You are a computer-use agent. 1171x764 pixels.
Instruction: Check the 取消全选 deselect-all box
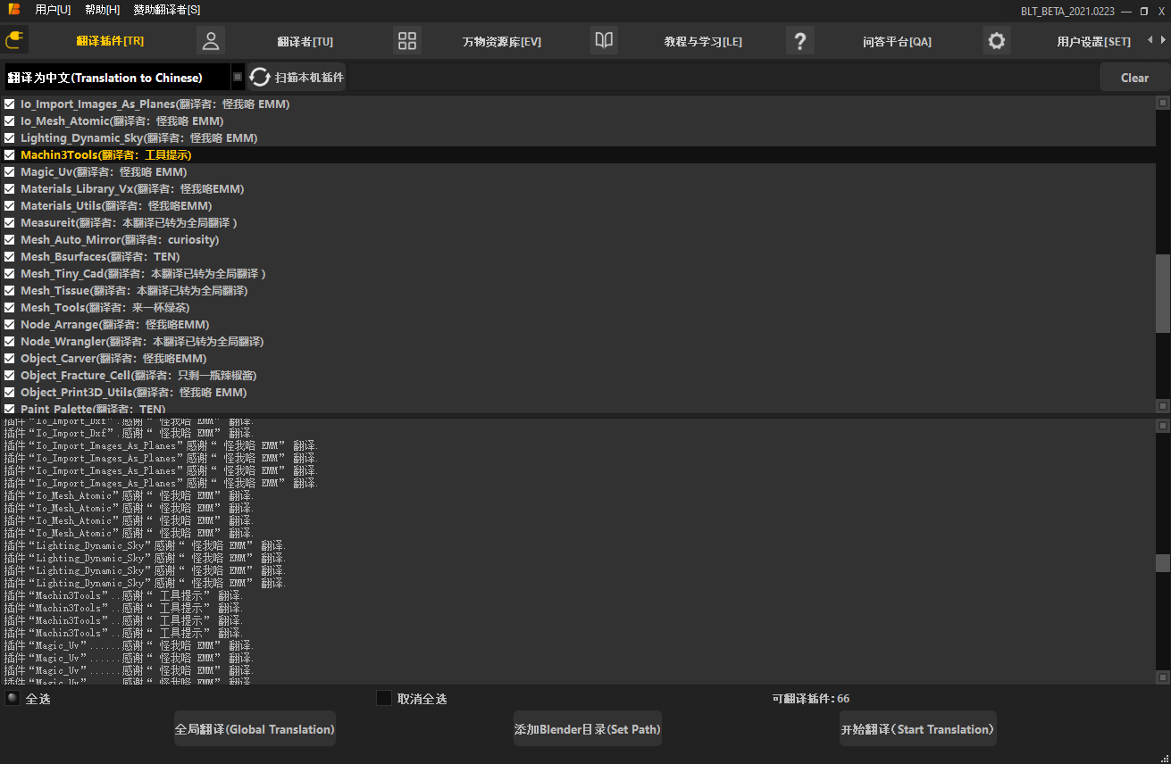[384, 698]
